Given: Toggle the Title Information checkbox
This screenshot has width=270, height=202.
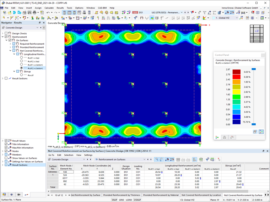Looking at the screenshot, I should [x=6, y=144].
